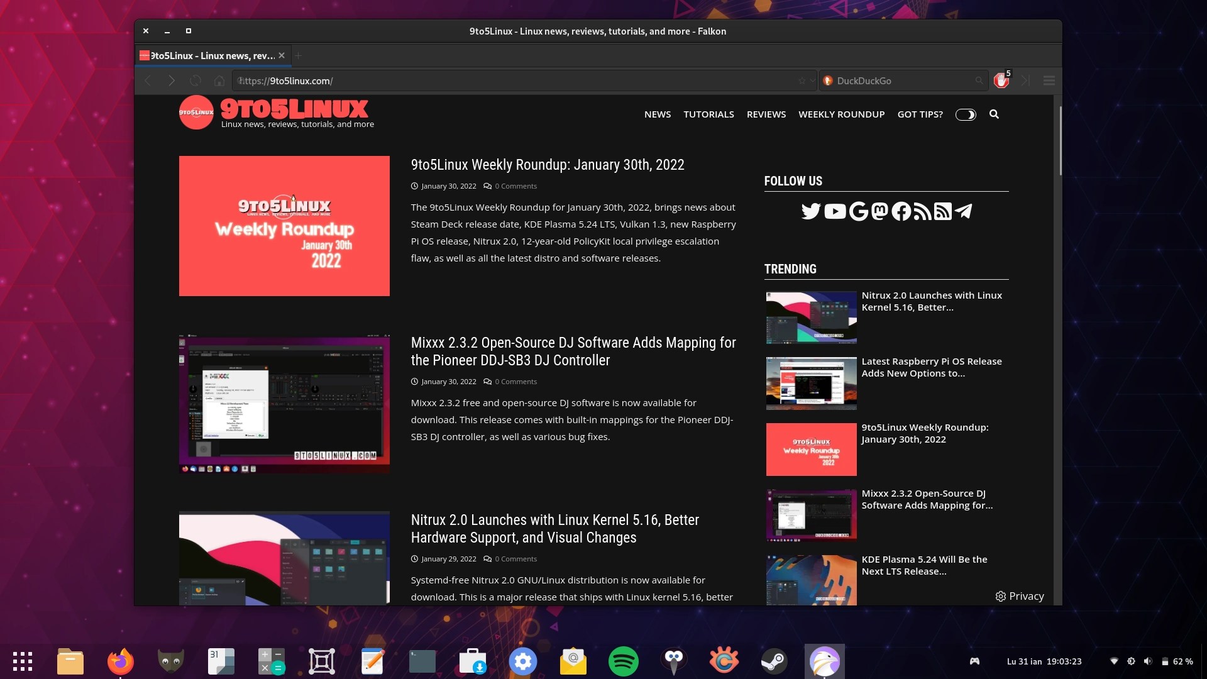Click the page vertical scrollbar

click(1060, 141)
